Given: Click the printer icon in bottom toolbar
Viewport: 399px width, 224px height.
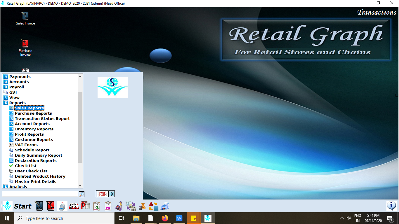Looking at the screenshot, I should coord(165,206).
